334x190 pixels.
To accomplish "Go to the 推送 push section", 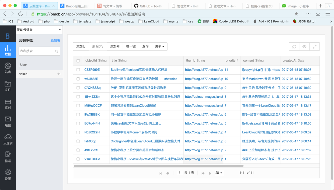I will (8, 157).
